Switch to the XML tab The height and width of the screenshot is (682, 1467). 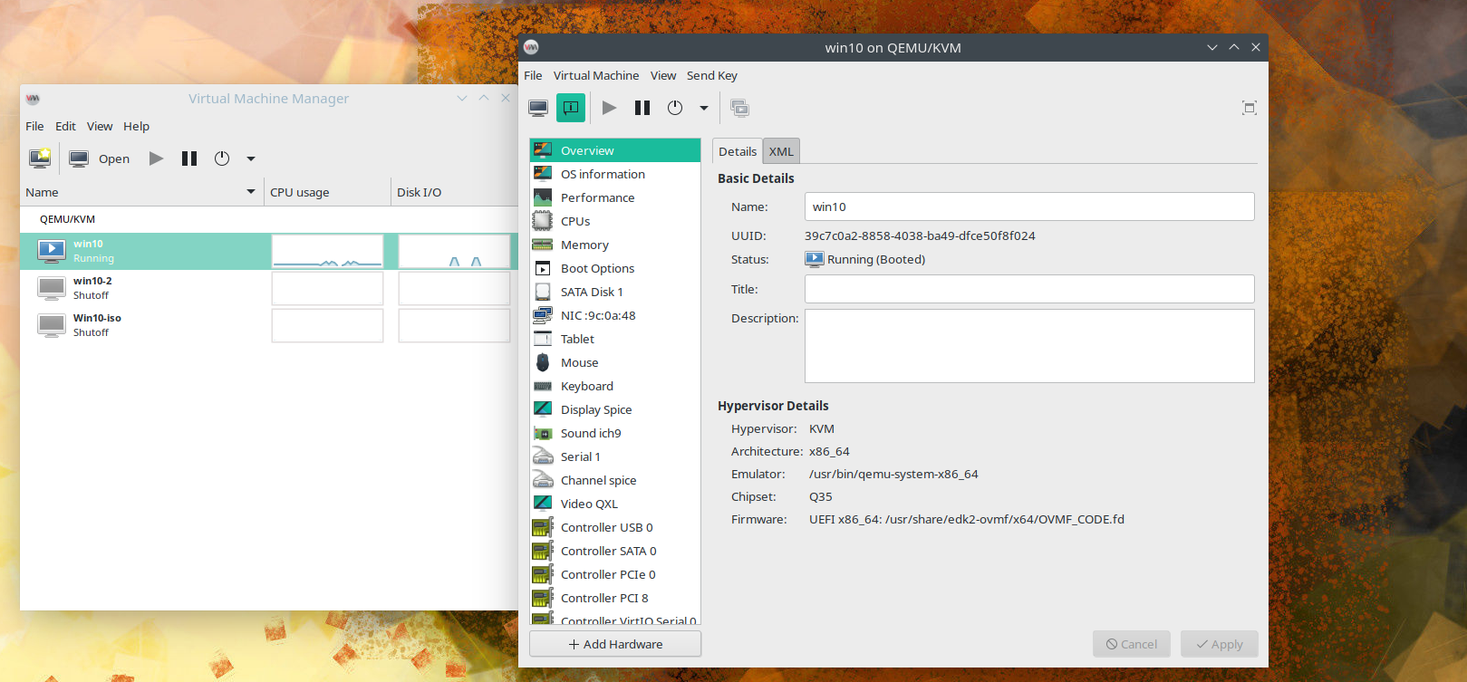coord(781,151)
